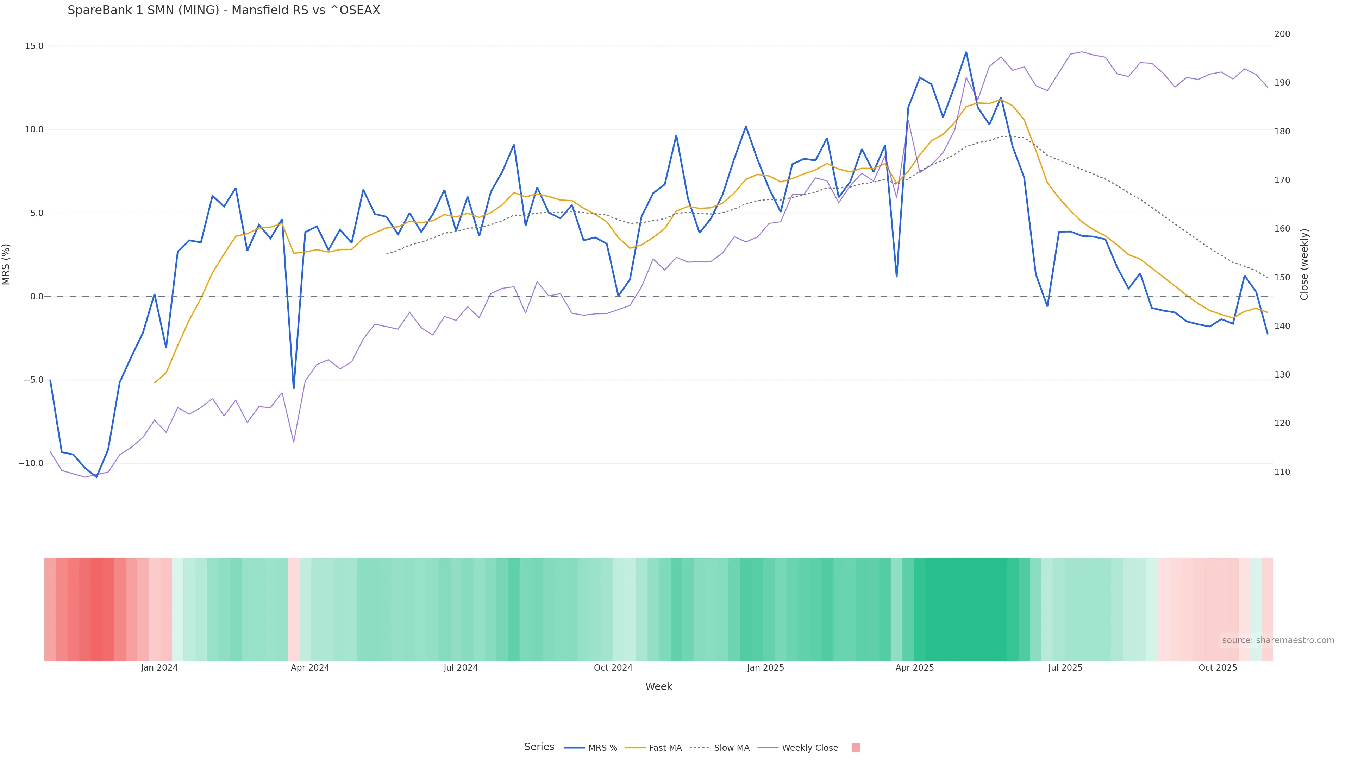This screenshot has height=760, width=1352.
Task: Open the source: sharemaestro.com link
Action: [x=1278, y=640]
